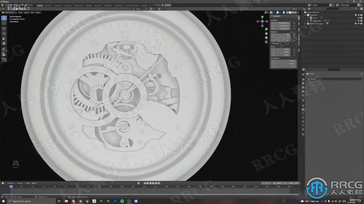Click the timeline Marker menu button

(34, 183)
